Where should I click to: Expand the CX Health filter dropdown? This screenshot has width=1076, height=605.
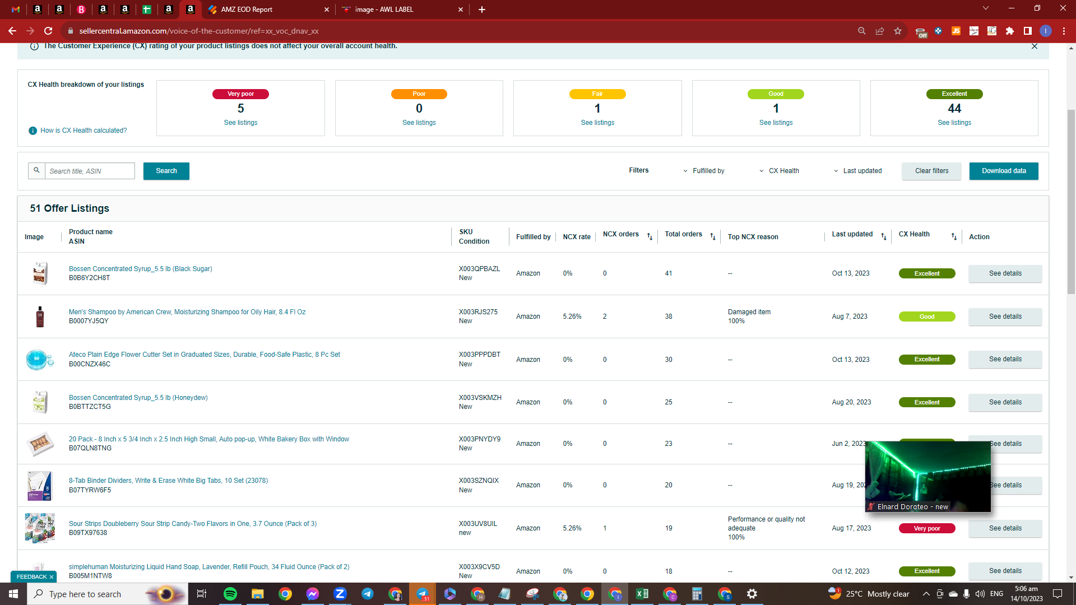pos(780,171)
